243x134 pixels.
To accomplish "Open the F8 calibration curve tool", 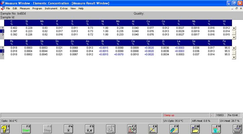I will tap(153, 129).
